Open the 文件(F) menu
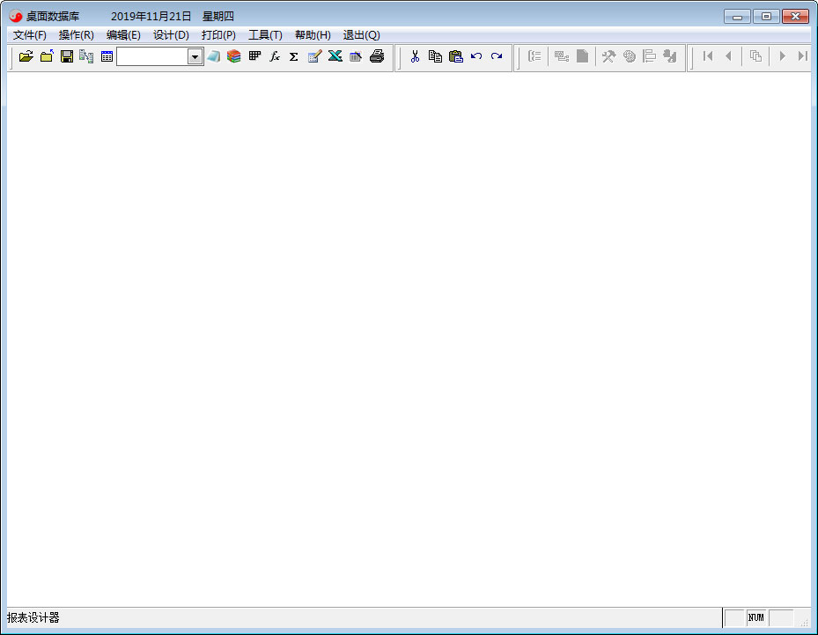This screenshot has height=635, width=818. click(30, 35)
